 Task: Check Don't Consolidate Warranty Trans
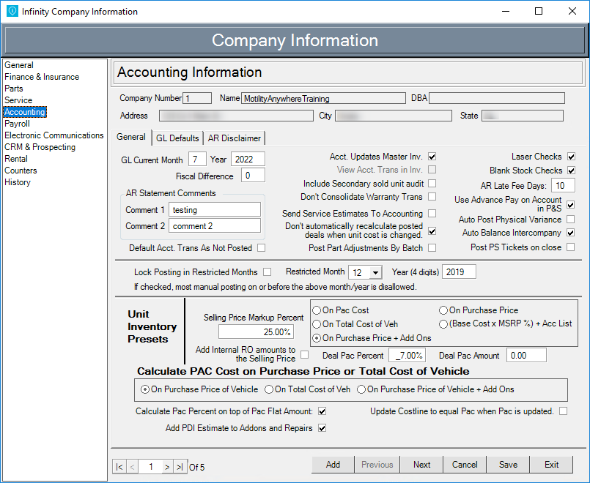click(432, 196)
